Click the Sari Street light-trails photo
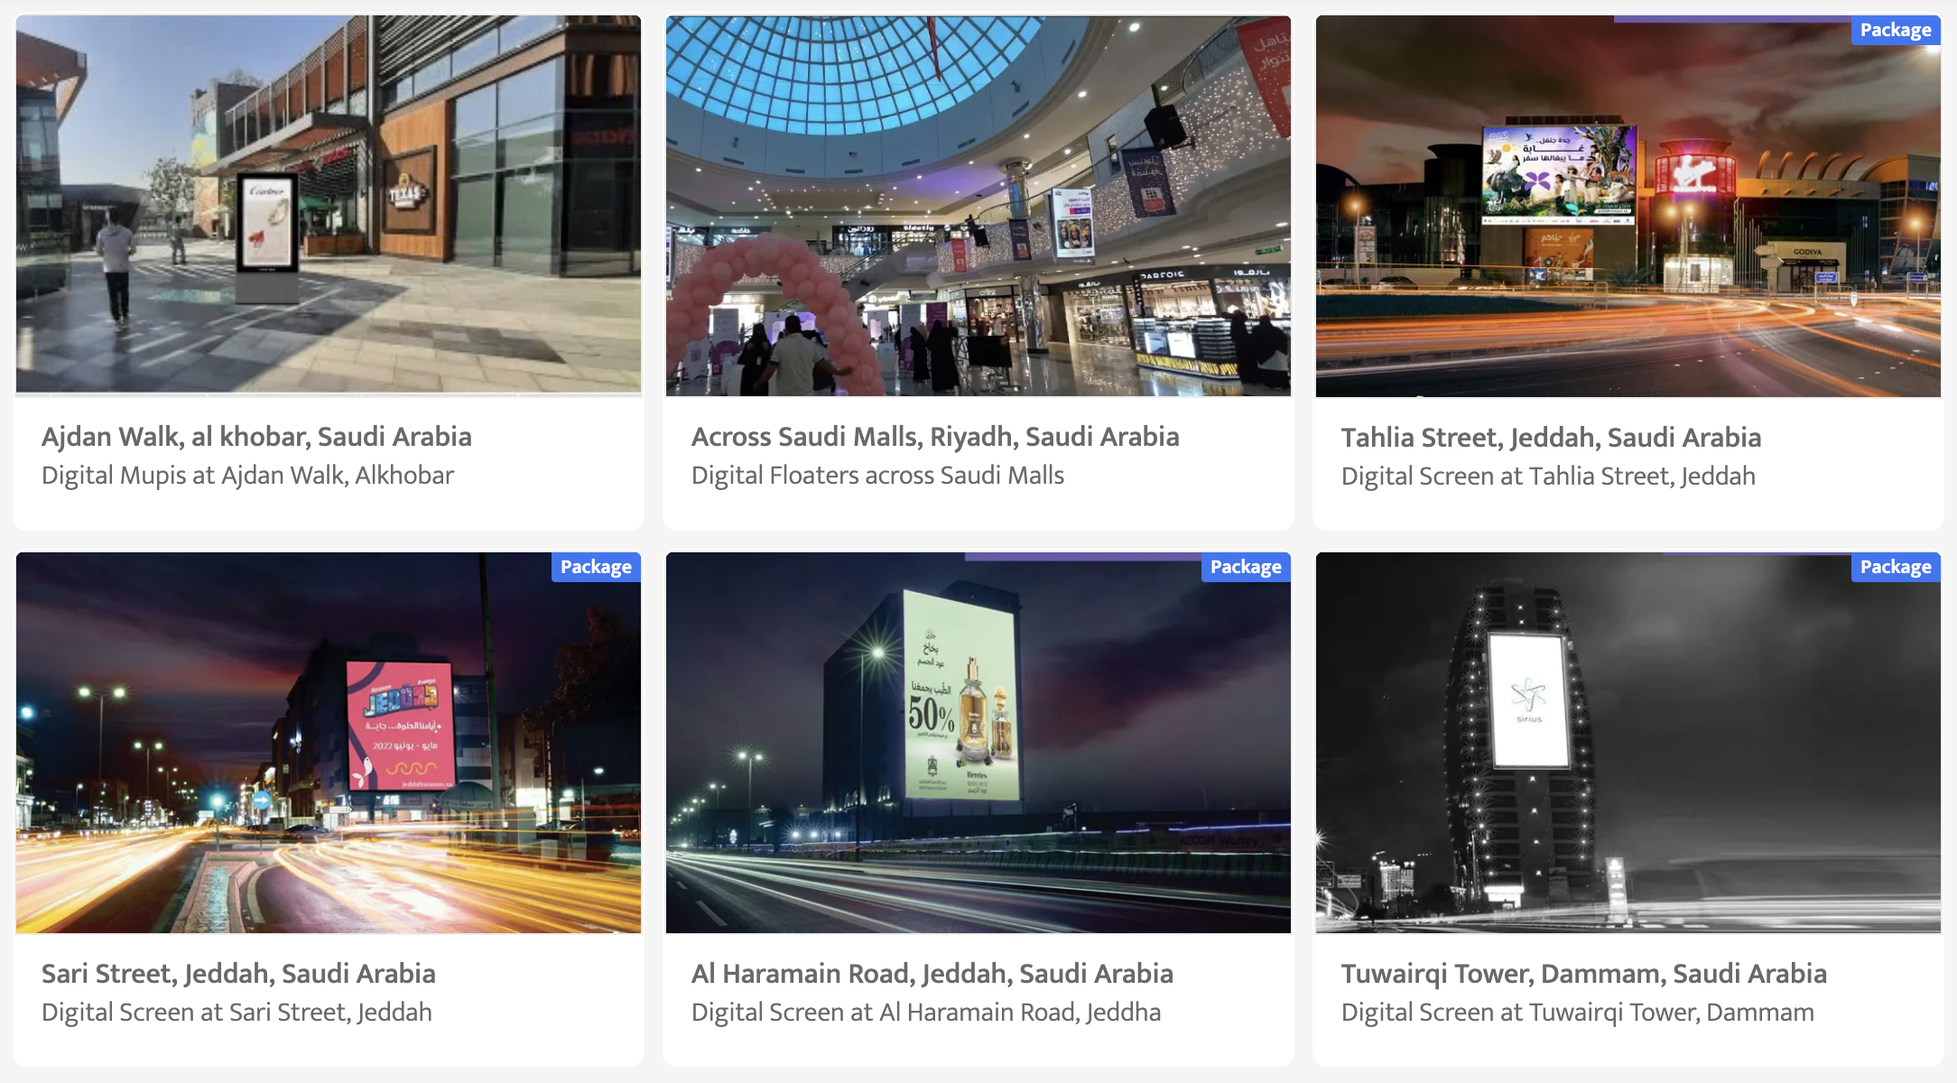Screen dimensions: 1957x1083 [329, 743]
